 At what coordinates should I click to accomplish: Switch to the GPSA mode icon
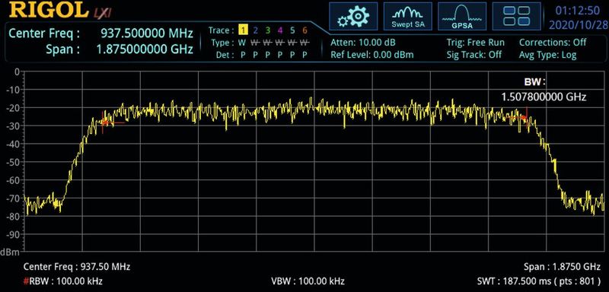click(x=462, y=16)
